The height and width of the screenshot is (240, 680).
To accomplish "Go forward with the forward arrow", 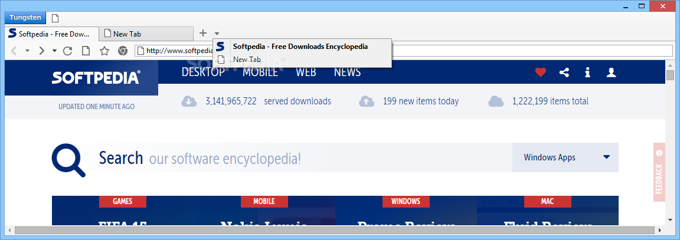I will 42,51.
